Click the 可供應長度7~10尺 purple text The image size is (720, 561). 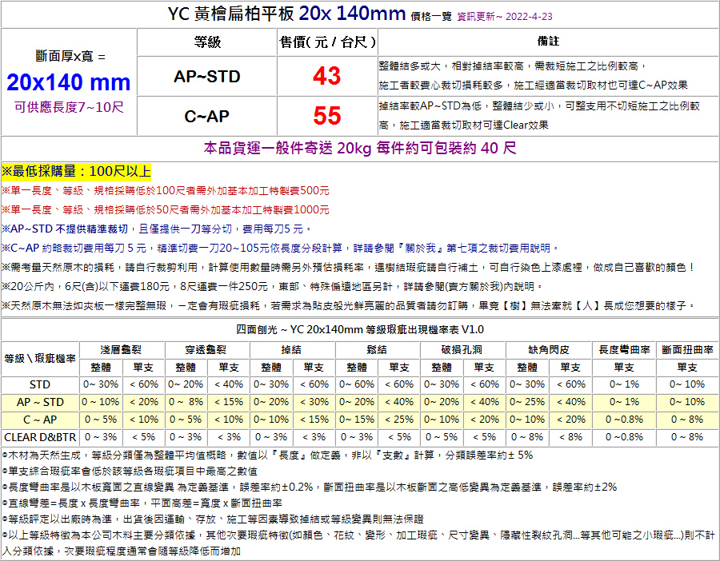tap(69, 106)
